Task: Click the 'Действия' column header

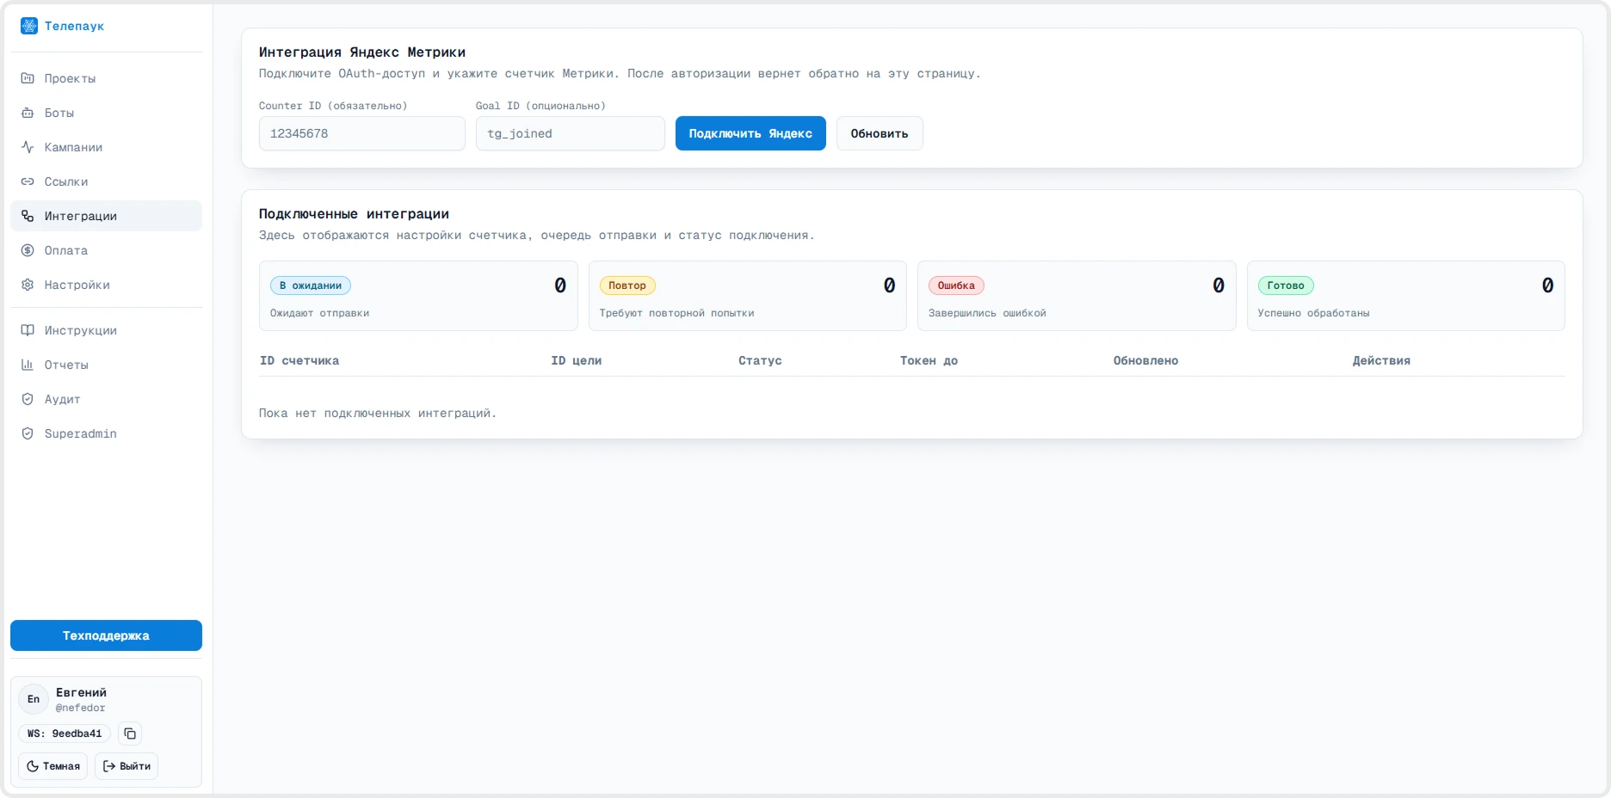Action: point(1381,360)
